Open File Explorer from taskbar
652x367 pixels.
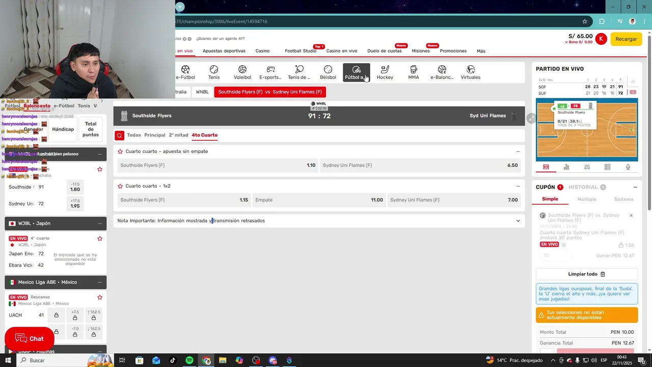tap(223, 360)
